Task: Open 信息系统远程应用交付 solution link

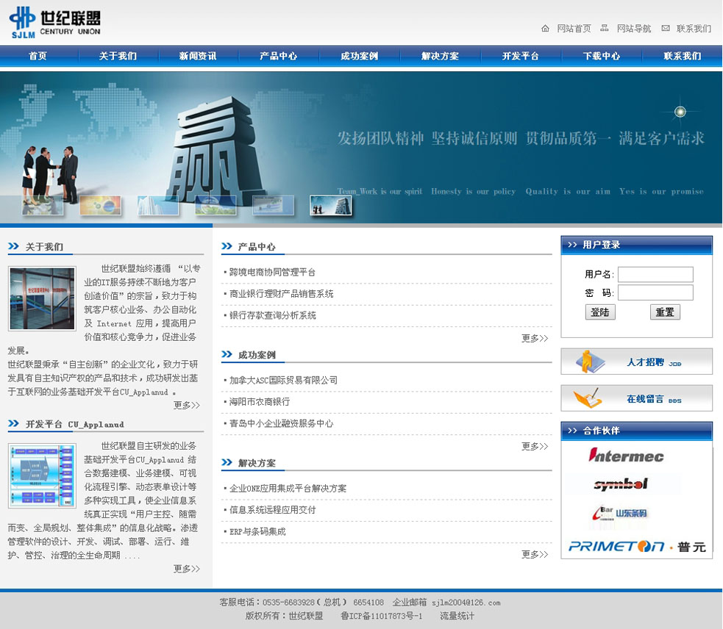Action: [273, 510]
